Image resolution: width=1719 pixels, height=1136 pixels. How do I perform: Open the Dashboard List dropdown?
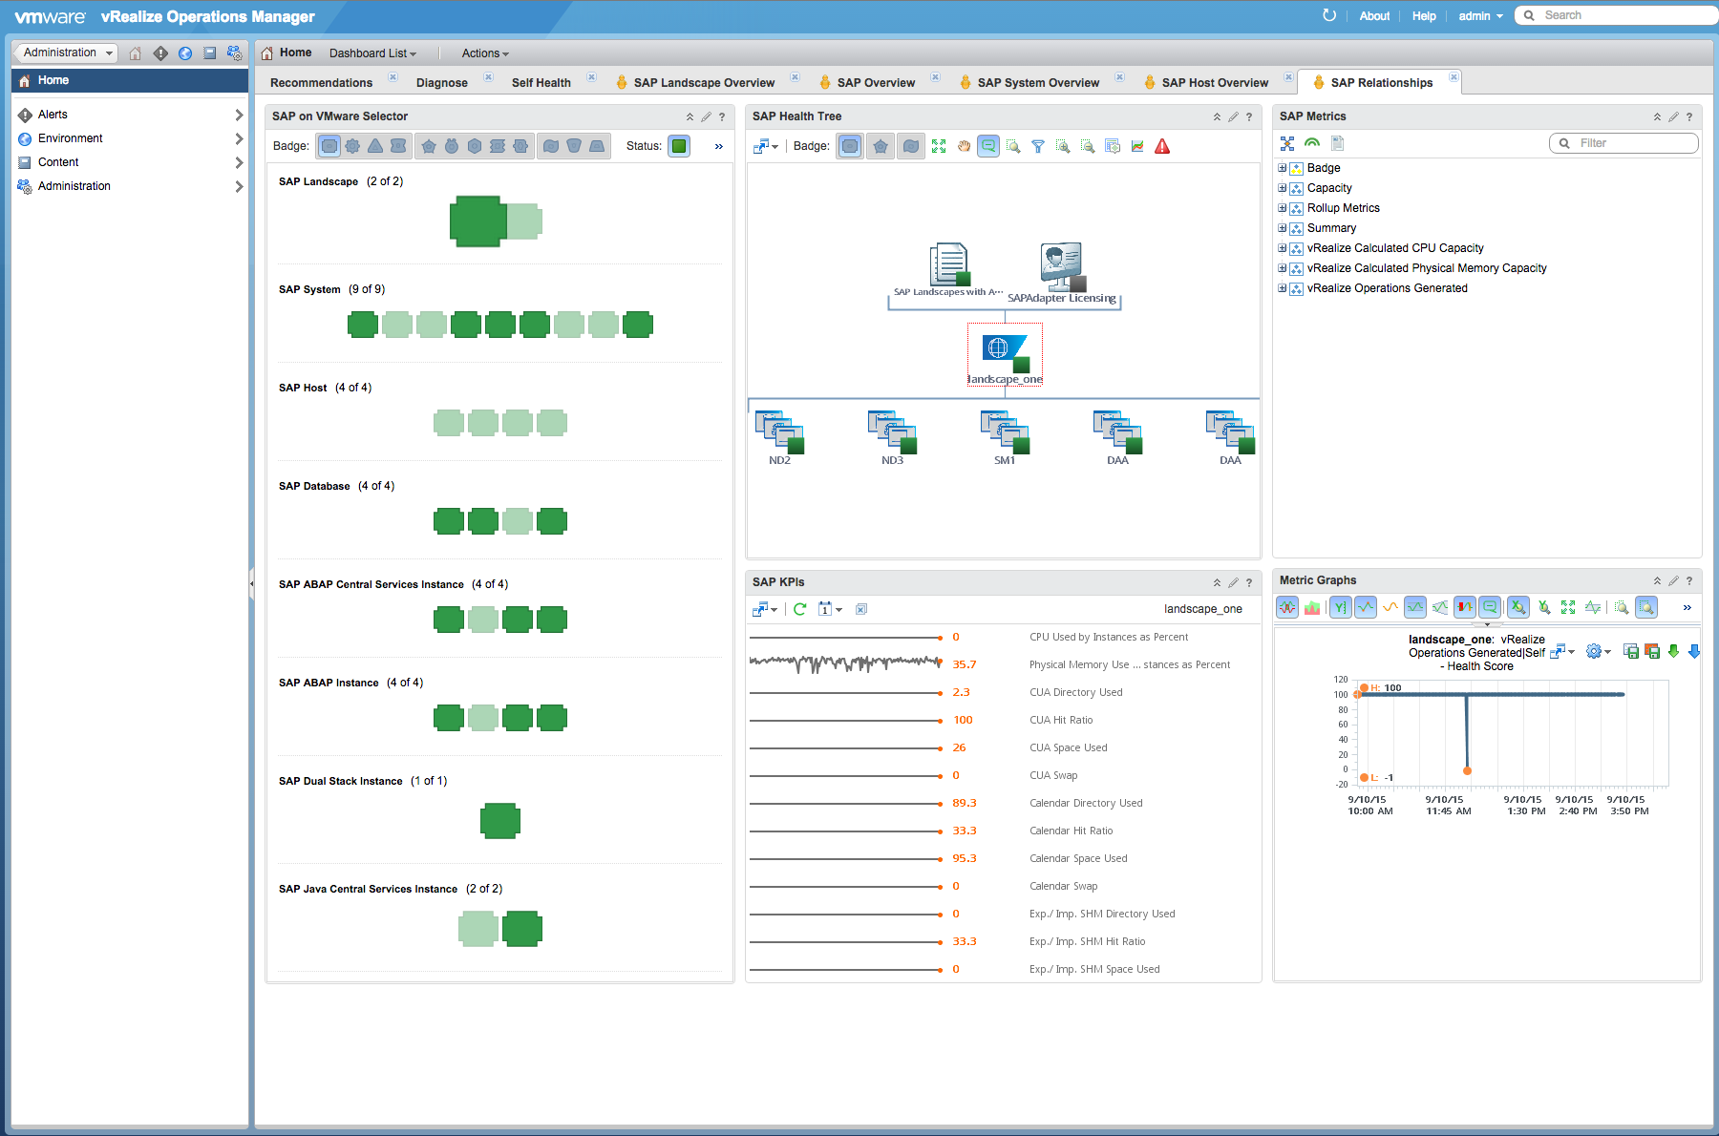[372, 53]
